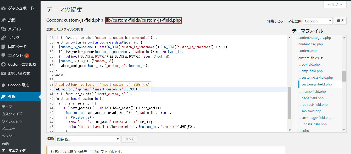Viewport: 351px width, 154px height.
Task: Open seo-field.php in theme files
Action: [311, 111]
